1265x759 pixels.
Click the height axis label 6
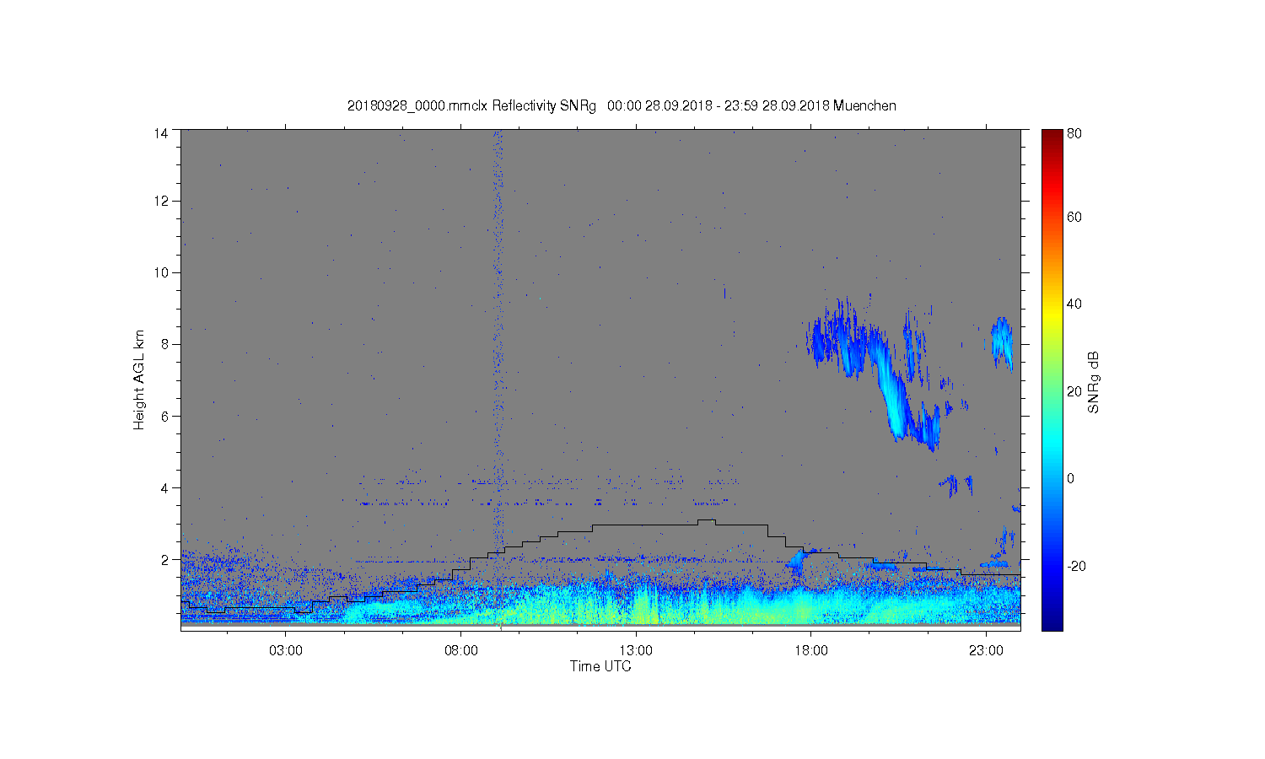tap(164, 416)
